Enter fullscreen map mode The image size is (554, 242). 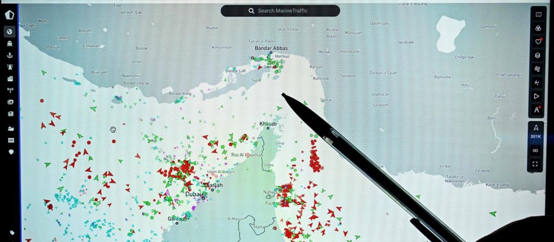point(536,164)
